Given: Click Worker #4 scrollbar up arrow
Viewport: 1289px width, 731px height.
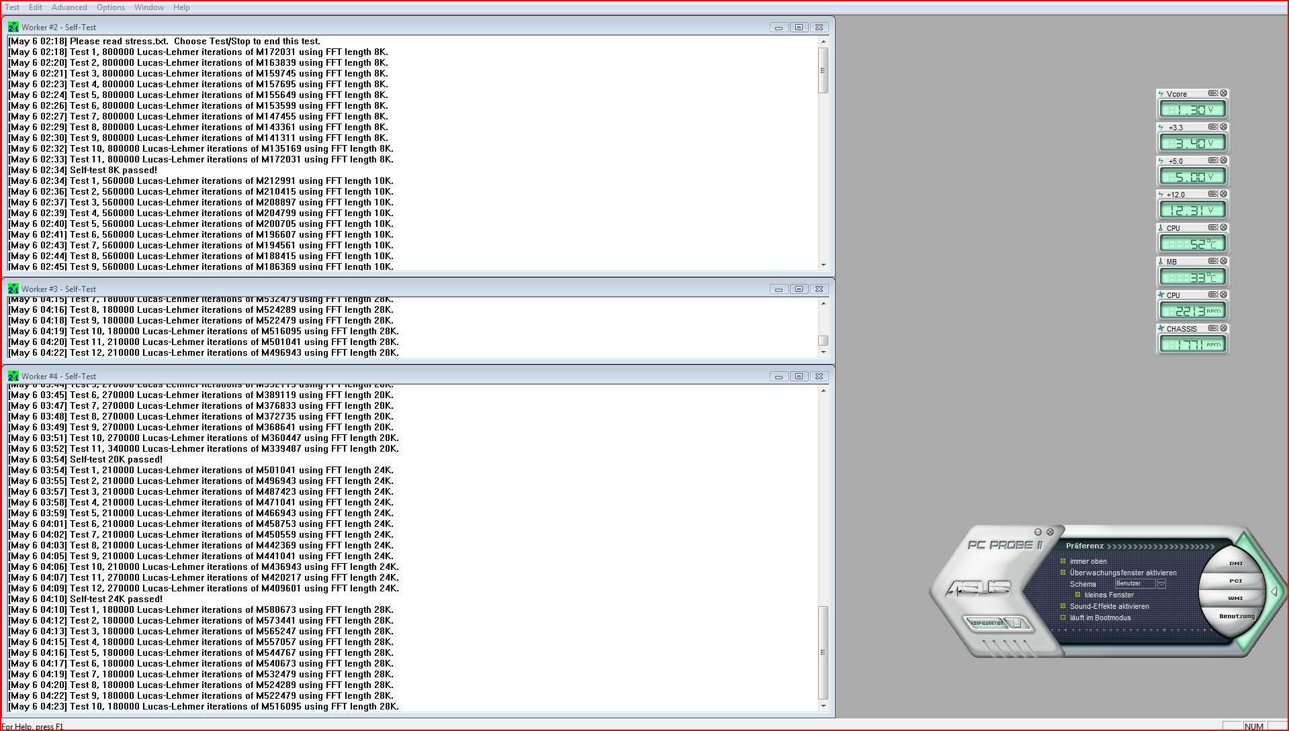Looking at the screenshot, I should click(x=824, y=391).
